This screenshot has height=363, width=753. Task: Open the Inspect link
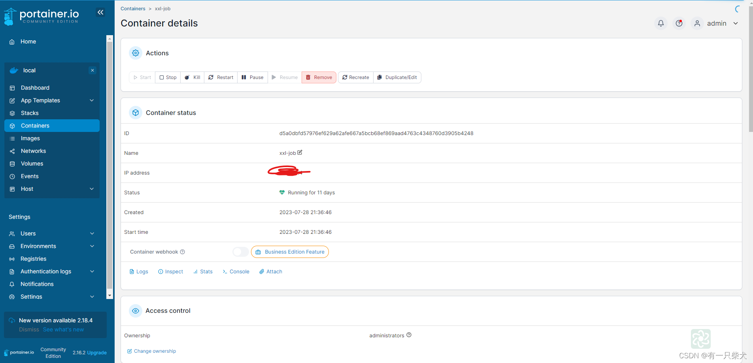[171, 272]
